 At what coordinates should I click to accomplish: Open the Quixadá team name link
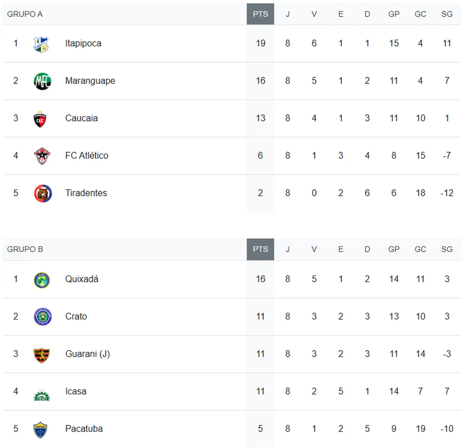82,279
